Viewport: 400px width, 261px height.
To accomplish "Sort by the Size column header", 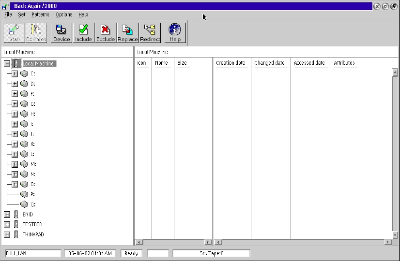I will [182, 63].
